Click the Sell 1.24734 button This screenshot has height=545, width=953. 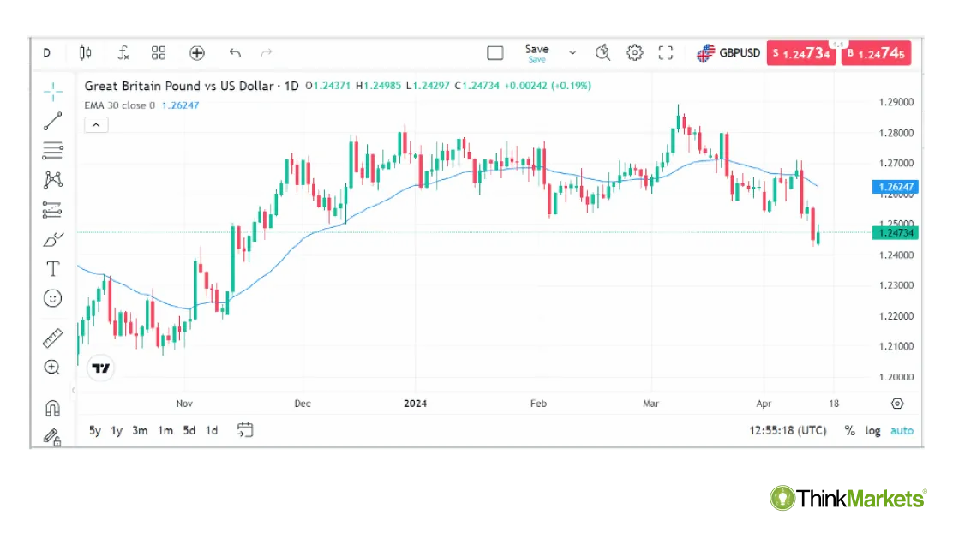801,52
